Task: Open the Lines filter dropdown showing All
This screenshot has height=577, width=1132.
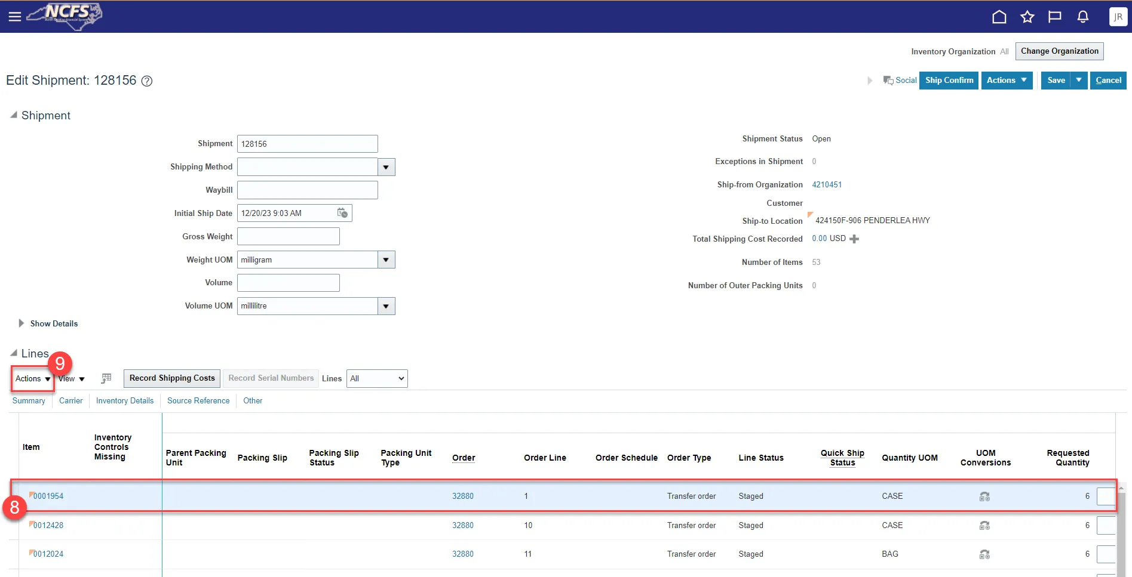Action: coord(377,378)
